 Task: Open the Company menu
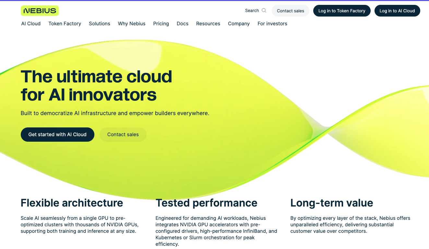click(239, 24)
